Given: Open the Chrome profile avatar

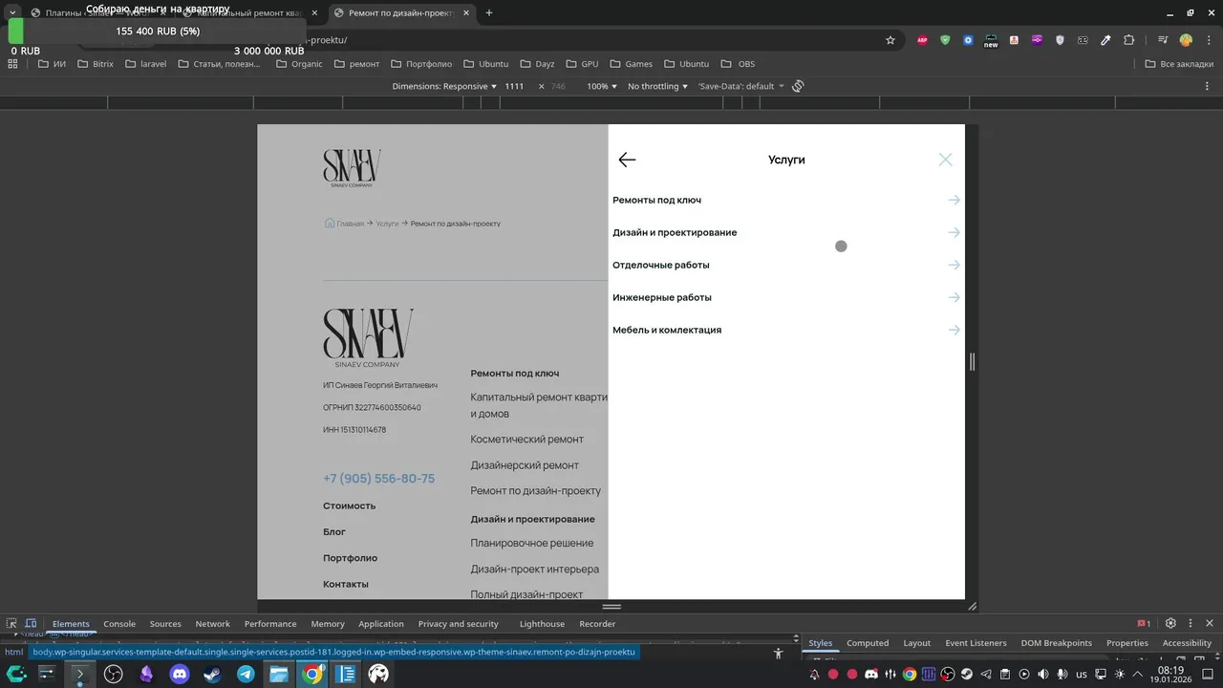Looking at the screenshot, I should coord(1186,40).
